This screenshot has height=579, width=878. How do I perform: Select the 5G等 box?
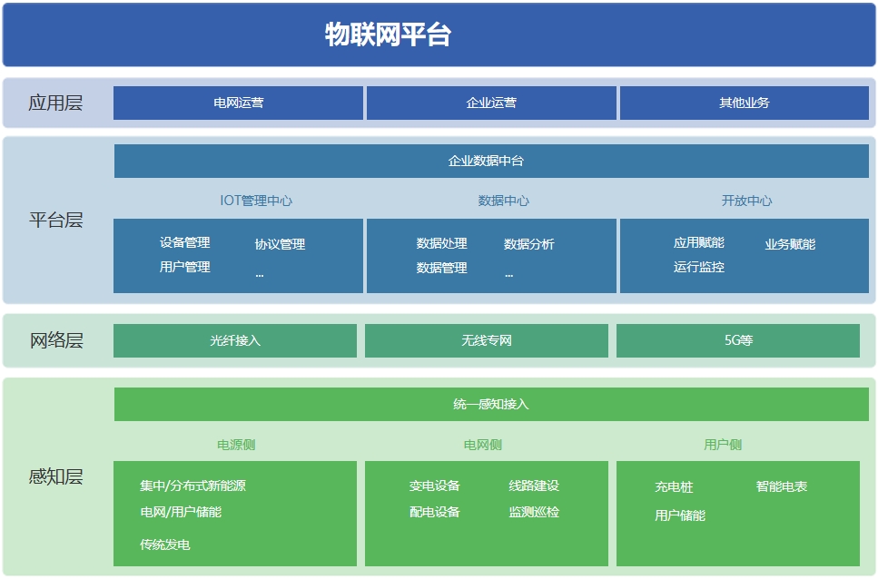737,340
